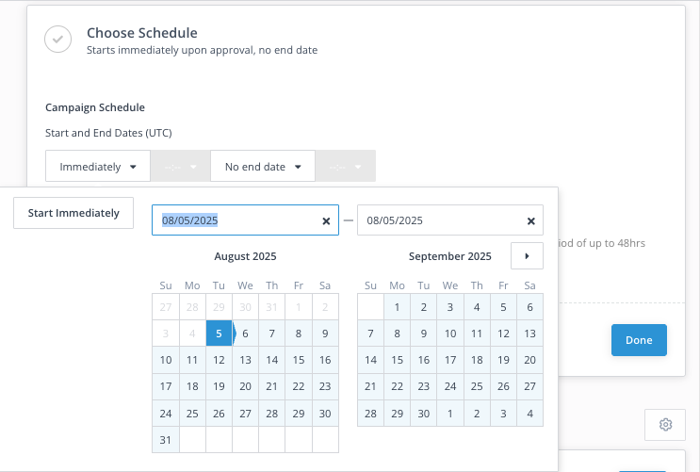Open the end time dropdown

click(x=345, y=167)
